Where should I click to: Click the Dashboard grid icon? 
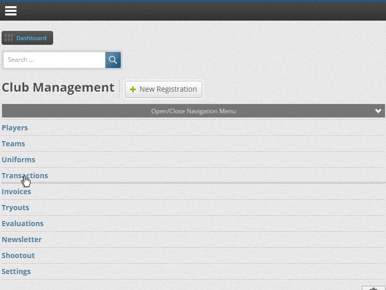coord(9,38)
